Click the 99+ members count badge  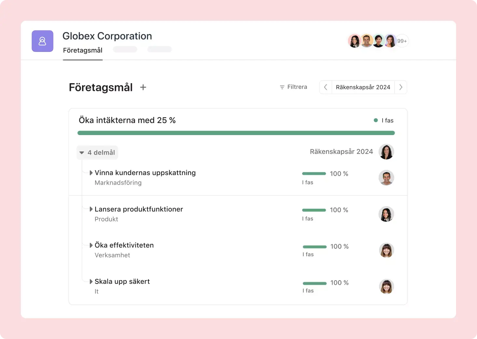click(402, 41)
